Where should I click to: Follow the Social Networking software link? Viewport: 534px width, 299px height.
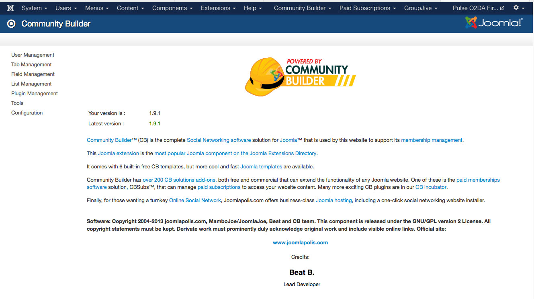pos(219,140)
